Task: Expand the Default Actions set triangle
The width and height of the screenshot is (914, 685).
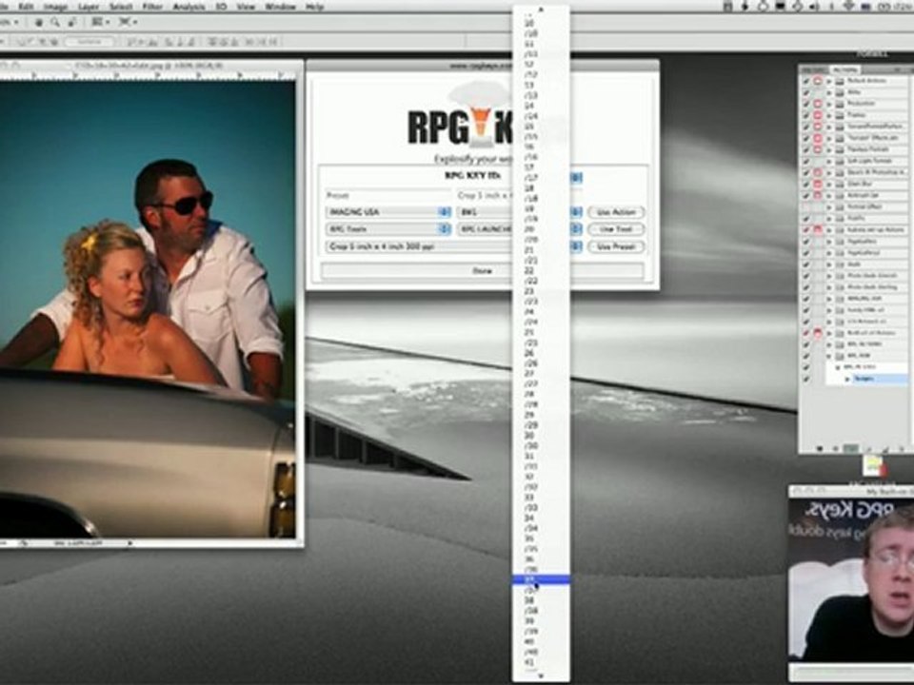Action: (829, 80)
